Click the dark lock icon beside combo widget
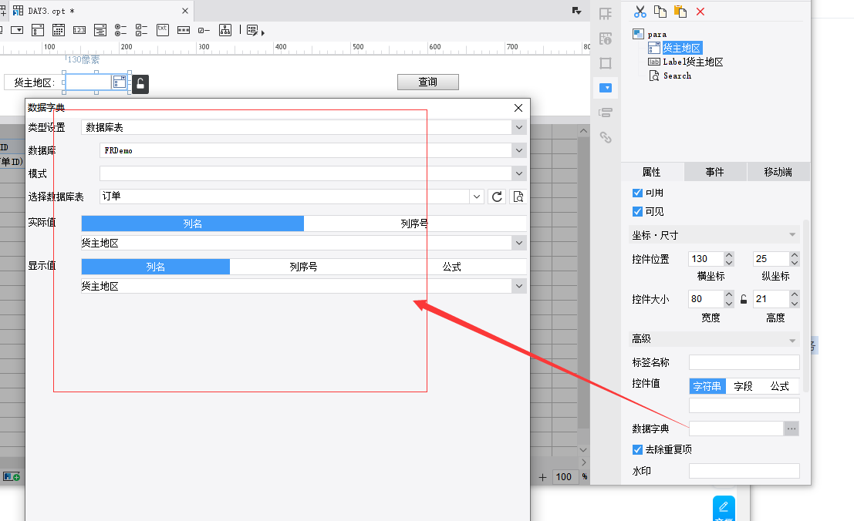Image resolution: width=854 pixels, height=521 pixels. tap(140, 84)
